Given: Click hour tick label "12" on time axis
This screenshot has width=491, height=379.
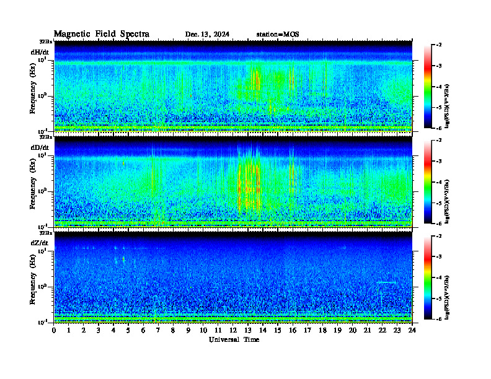Looking at the screenshot, I should pyautogui.click(x=233, y=330).
